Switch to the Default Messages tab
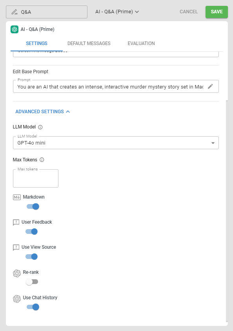The image size is (233, 331). tap(89, 43)
